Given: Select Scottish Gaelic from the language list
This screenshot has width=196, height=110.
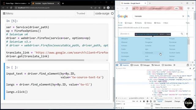Looking at the screenshot, I should click(x=175, y=53).
